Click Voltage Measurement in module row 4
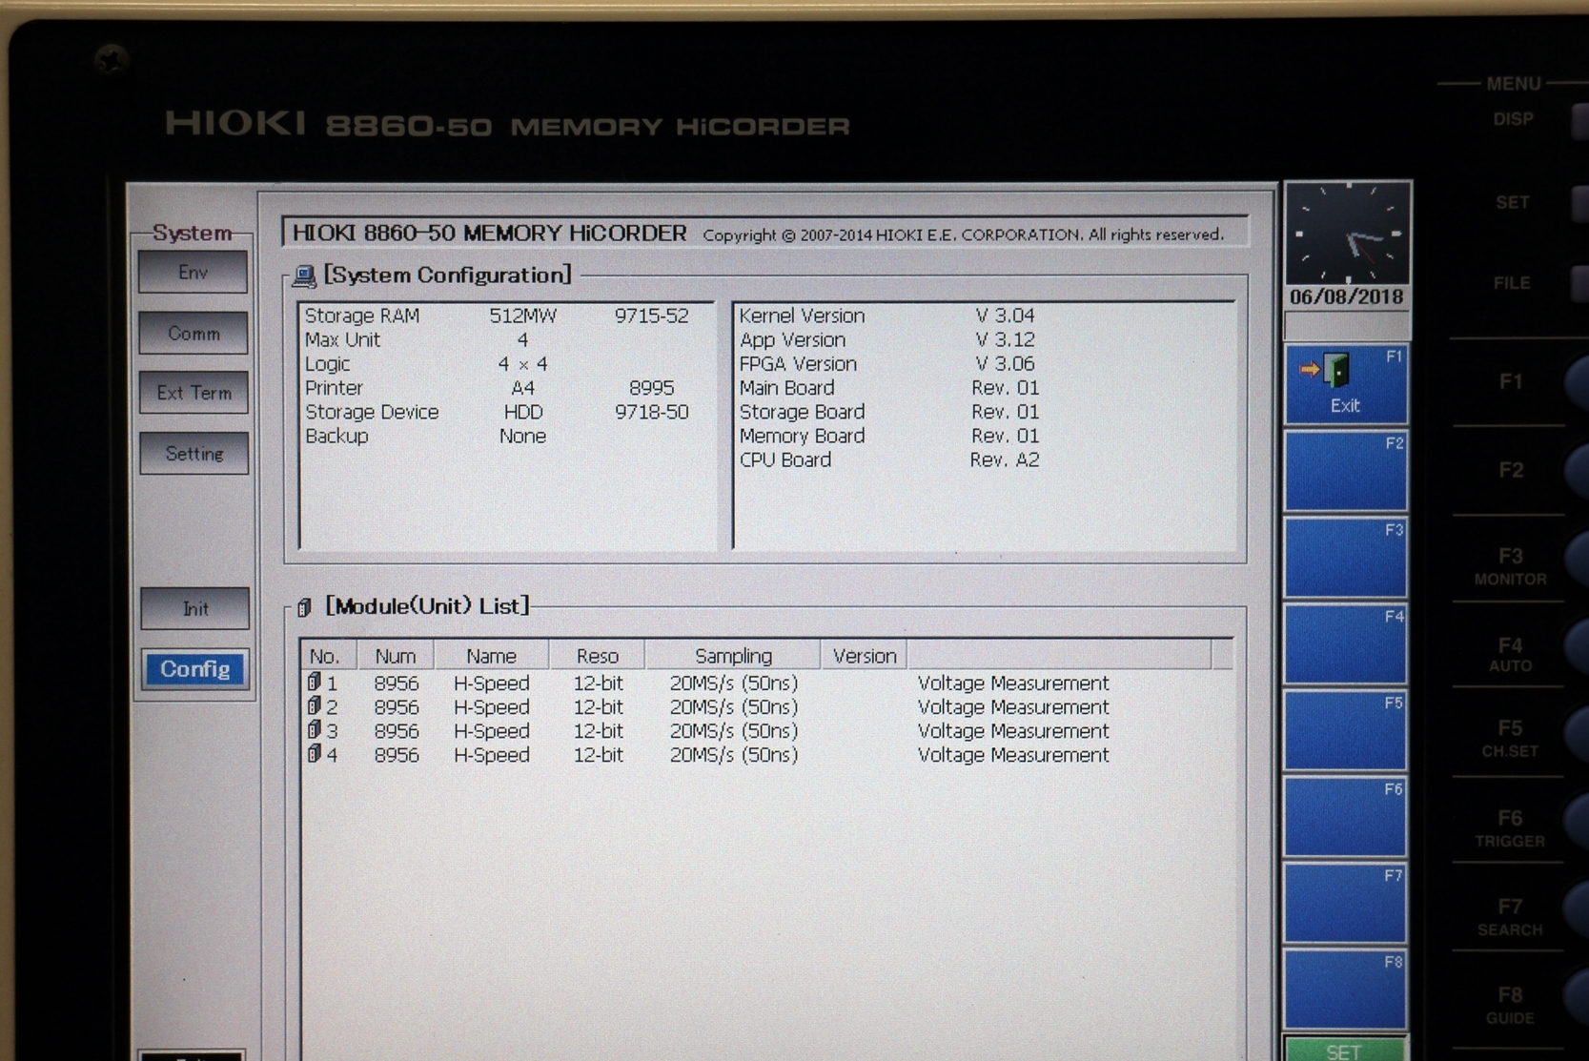 tap(1013, 755)
